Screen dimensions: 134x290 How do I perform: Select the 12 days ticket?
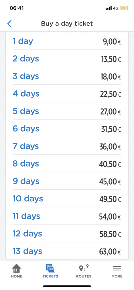click(x=67, y=233)
